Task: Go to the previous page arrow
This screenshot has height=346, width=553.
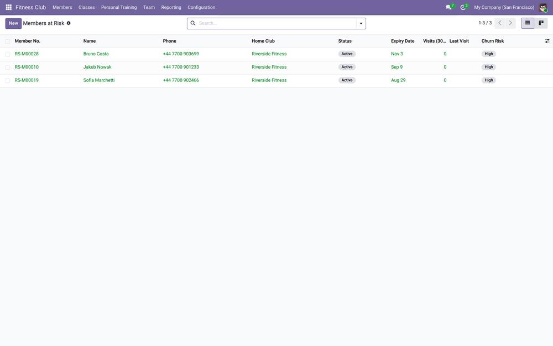Action: [500, 23]
